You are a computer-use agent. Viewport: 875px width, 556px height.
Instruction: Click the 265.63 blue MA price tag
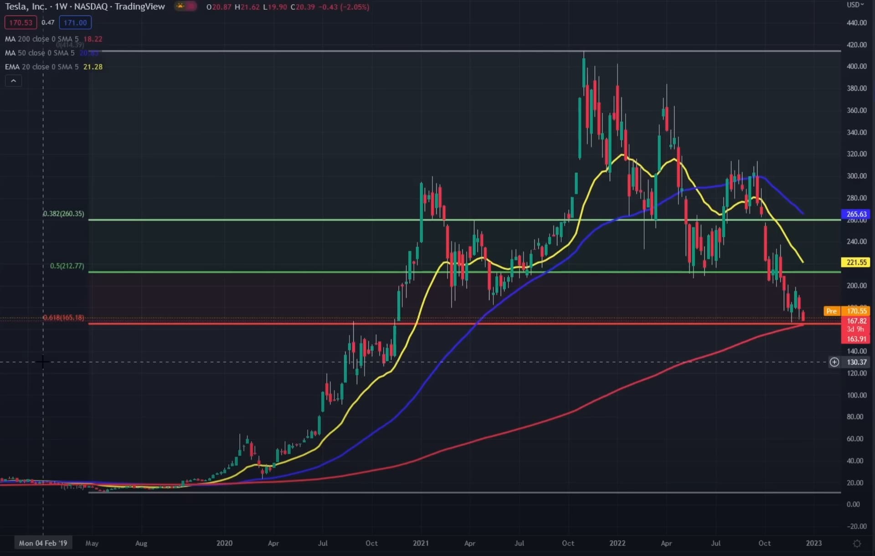(x=856, y=214)
